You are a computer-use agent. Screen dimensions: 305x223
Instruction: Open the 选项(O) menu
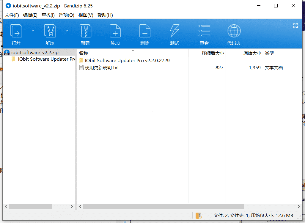tap(66, 15)
